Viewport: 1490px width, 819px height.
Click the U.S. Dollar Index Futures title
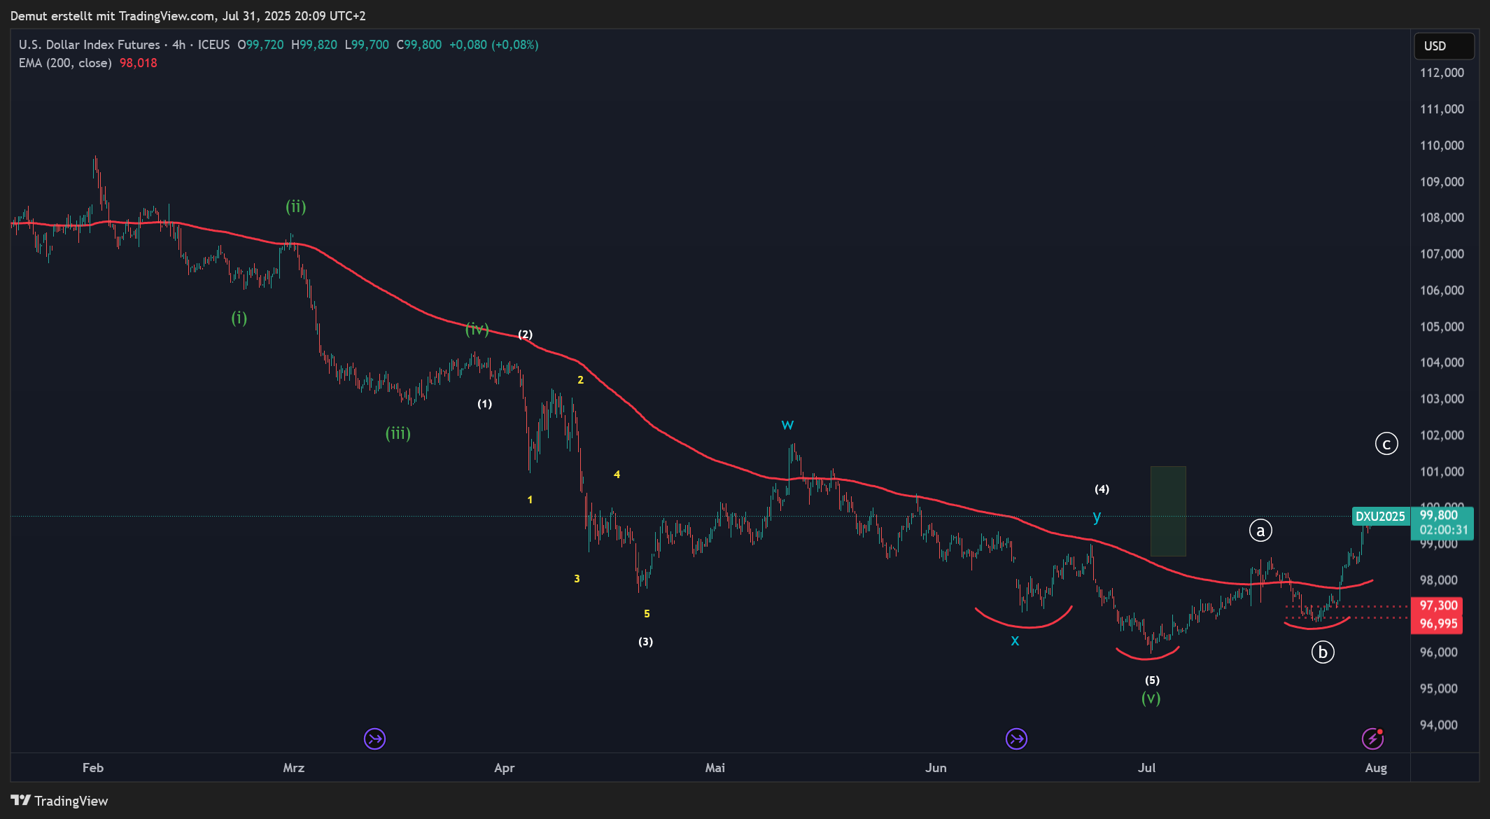[x=90, y=45]
